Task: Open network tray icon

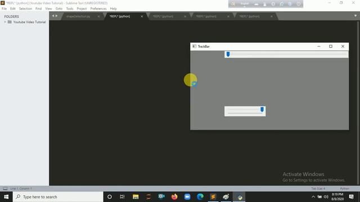Action: tap(319, 197)
